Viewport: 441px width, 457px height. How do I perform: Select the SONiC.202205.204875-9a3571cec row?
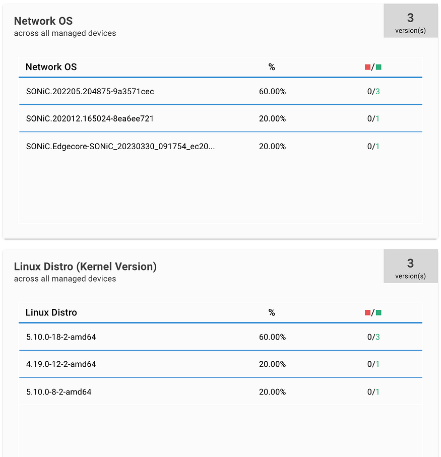[221, 91]
